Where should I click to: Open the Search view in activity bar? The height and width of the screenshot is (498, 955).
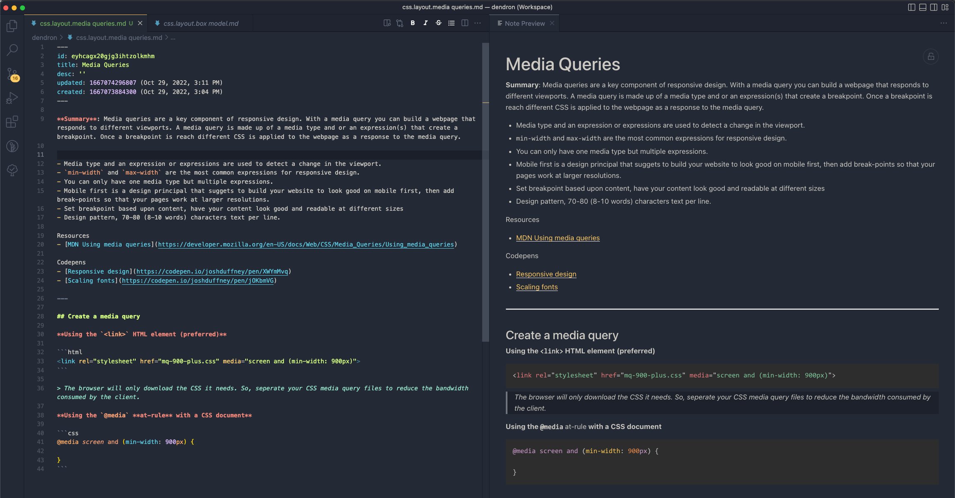coord(12,50)
